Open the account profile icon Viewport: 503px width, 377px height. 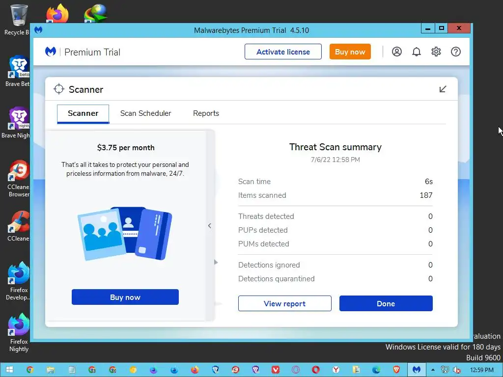(397, 52)
